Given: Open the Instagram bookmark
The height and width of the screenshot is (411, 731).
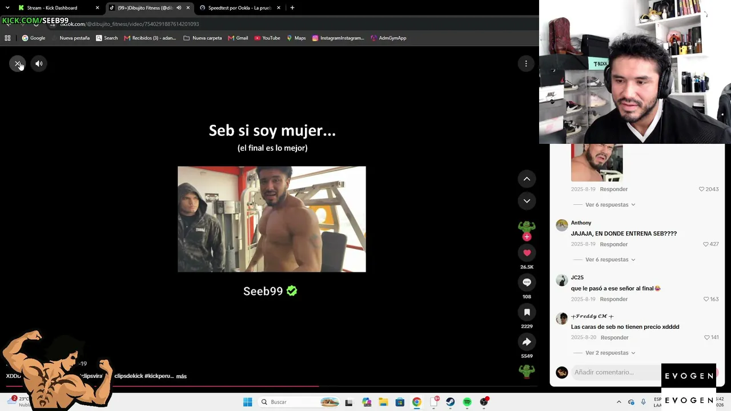Looking at the screenshot, I should 338,38.
